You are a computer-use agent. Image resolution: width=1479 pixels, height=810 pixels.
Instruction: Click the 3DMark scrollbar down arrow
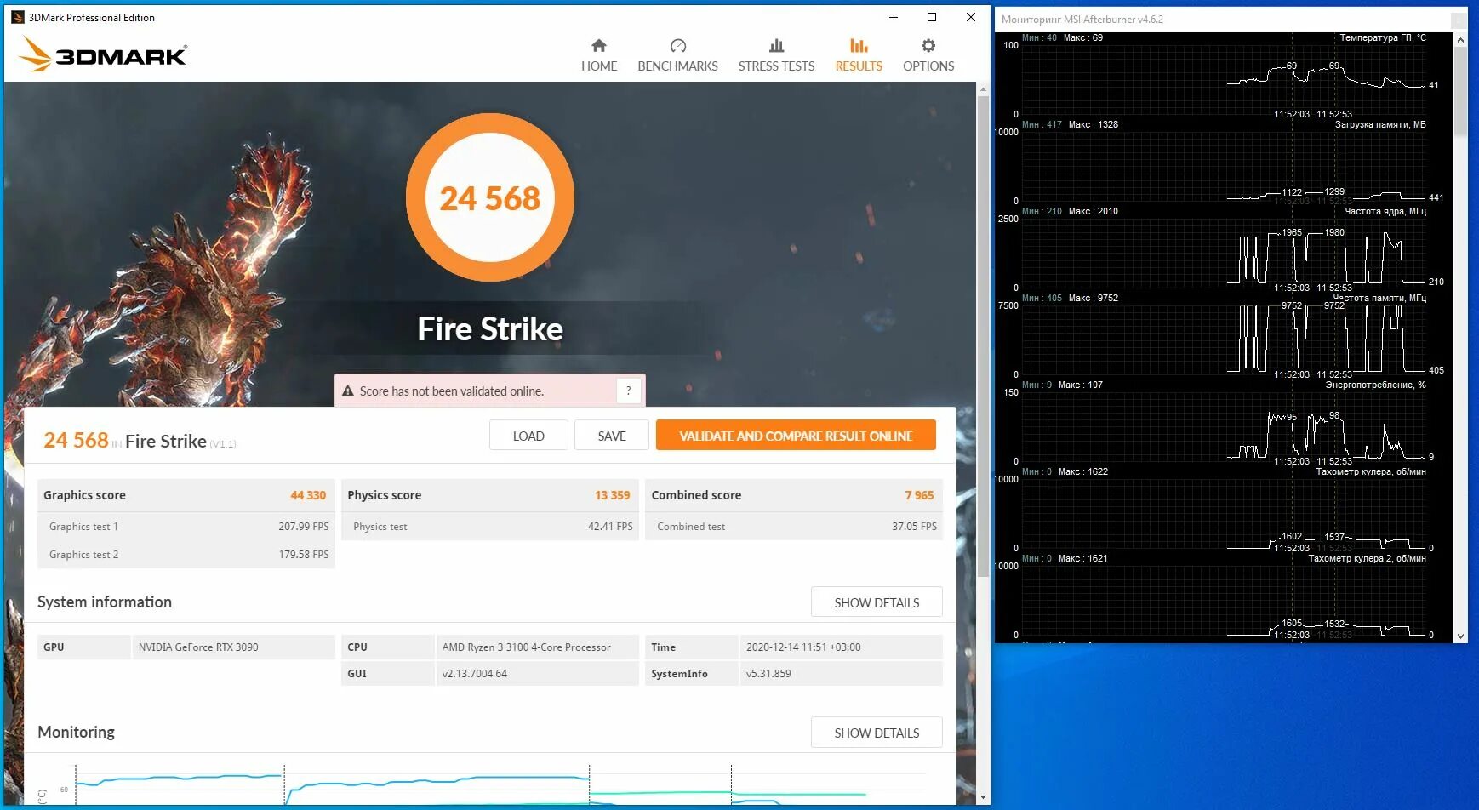click(x=984, y=797)
